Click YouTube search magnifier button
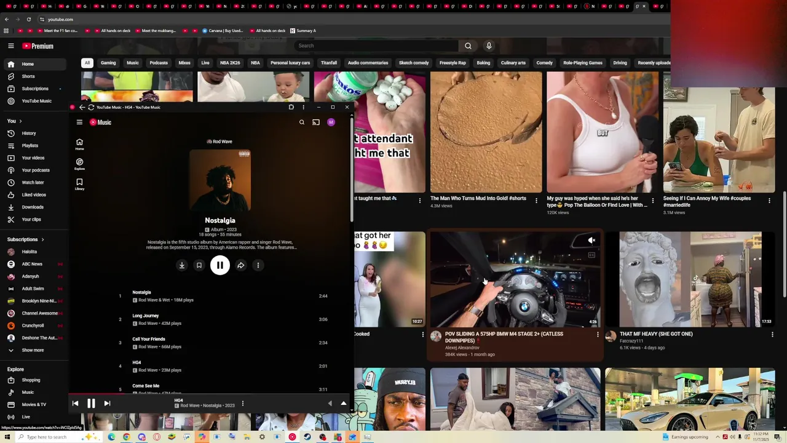Screen dimensions: 787x443 [x=468, y=46]
